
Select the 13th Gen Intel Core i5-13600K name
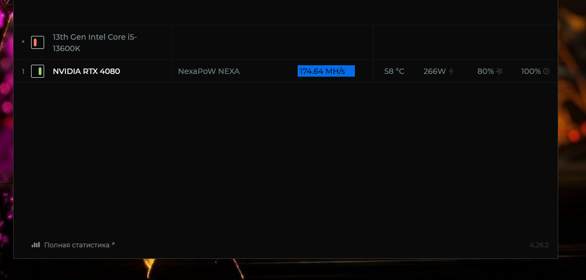point(95,42)
